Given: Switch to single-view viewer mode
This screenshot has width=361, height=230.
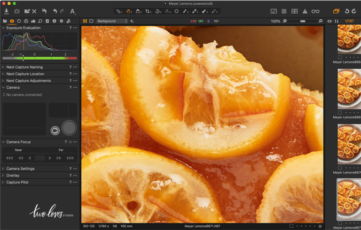Looking at the screenshot, I should 91,21.
